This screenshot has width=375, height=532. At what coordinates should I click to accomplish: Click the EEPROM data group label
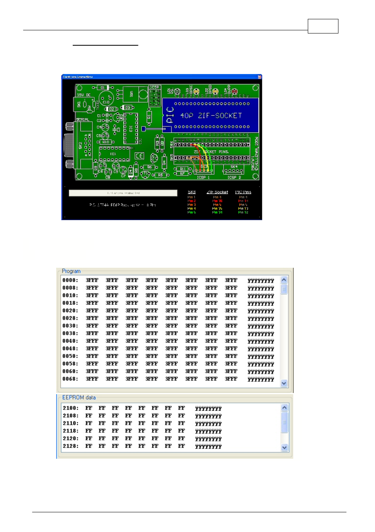79,398
